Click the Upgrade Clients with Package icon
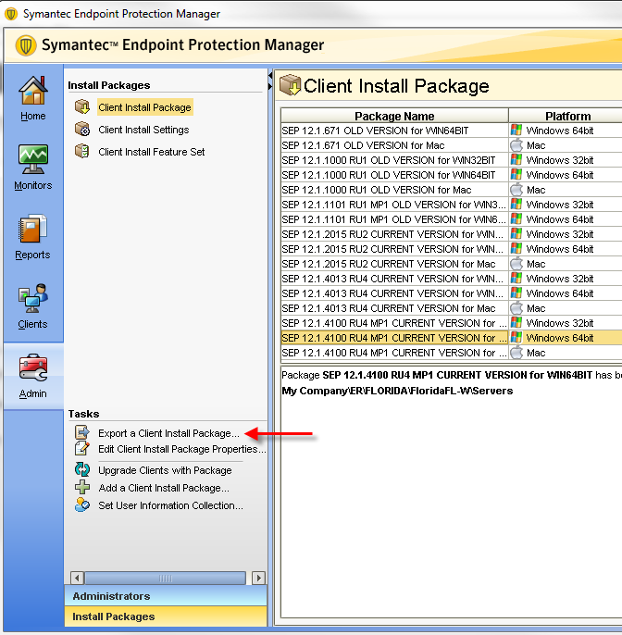The height and width of the screenshot is (635, 622). click(82, 470)
